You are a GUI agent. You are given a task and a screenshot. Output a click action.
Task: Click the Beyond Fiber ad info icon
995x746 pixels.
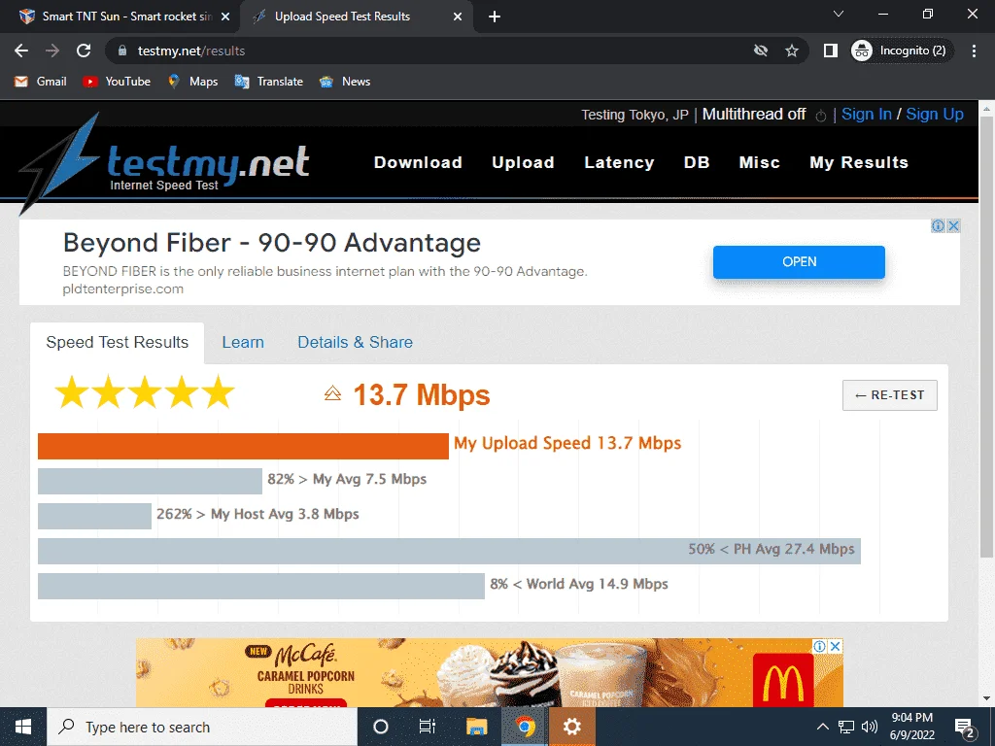point(938,225)
